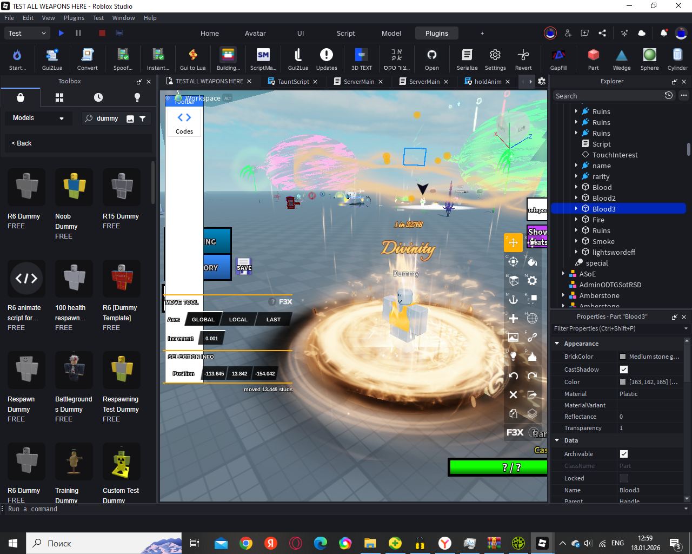692x554 pixels.
Task: Expand the Fire tree item
Action: click(x=576, y=220)
